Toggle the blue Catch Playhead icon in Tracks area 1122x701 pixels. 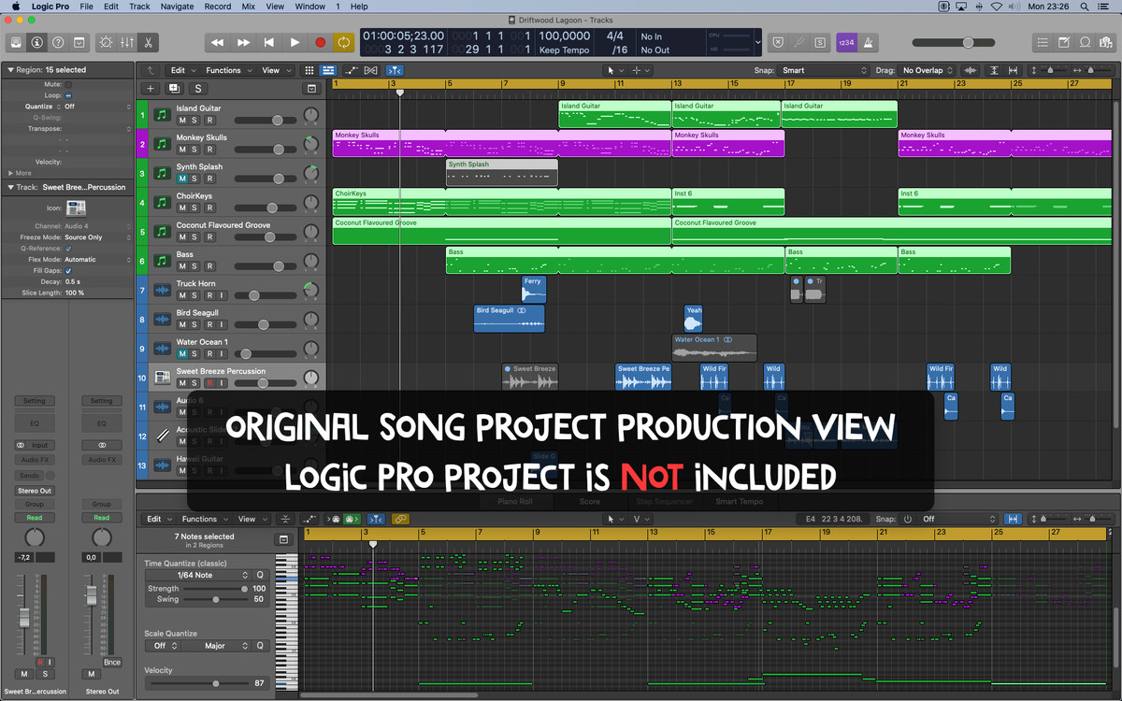pyautogui.click(x=395, y=70)
